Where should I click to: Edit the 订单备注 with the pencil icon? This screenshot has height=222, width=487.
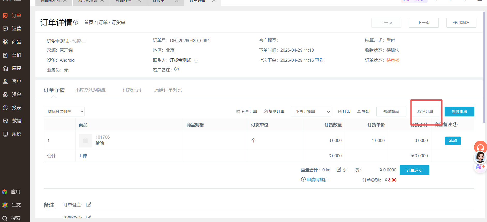click(x=89, y=205)
